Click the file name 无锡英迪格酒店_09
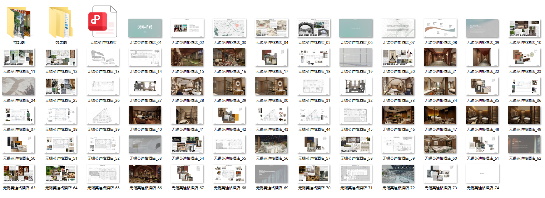This screenshot has height=198, width=545. click(x=483, y=43)
